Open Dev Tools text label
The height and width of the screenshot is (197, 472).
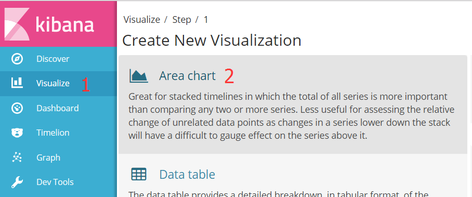(55, 182)
